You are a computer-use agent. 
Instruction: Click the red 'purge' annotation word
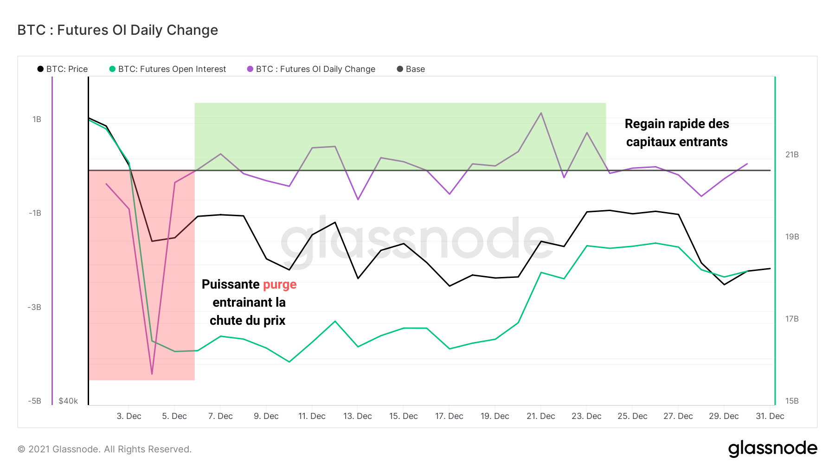pyautogui.click(x=280, y=284)
